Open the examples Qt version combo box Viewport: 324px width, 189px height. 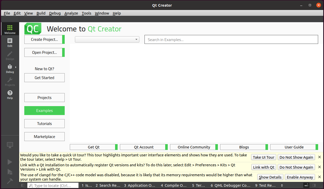point(107,39)
